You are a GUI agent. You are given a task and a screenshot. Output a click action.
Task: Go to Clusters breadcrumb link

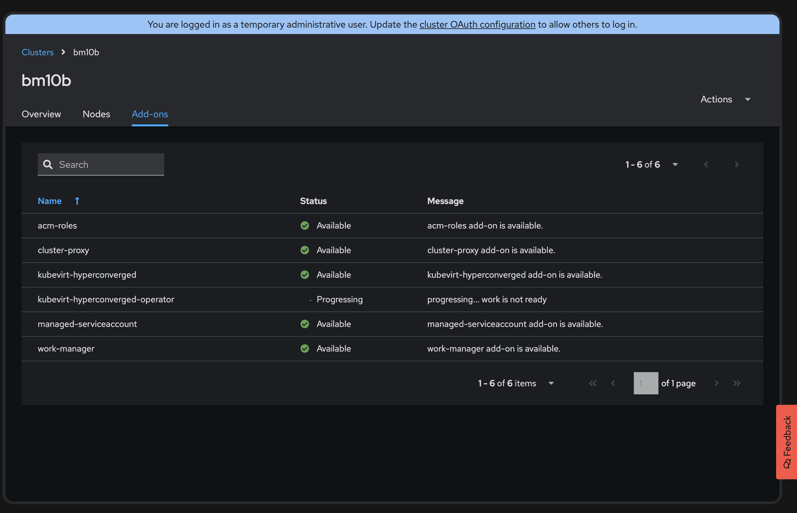point(37,52)
